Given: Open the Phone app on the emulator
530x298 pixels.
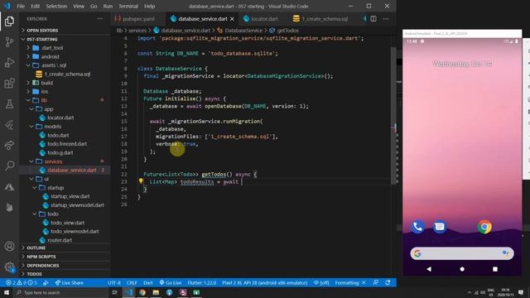Looking at the screenshot, I should pyautogui.click(x=417, y=227).
